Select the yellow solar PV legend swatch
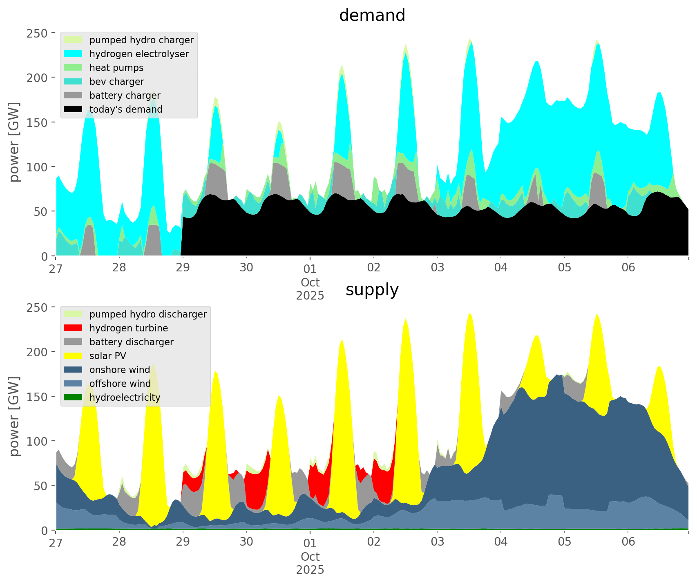 (73, 356)
